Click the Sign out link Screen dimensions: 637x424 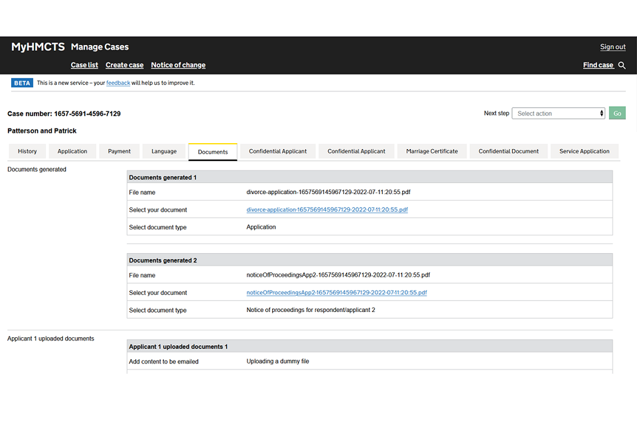click(x=612, y=47)
